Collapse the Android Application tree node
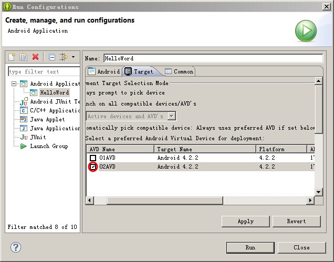This screenshot has height=262, width=334. 14,84
